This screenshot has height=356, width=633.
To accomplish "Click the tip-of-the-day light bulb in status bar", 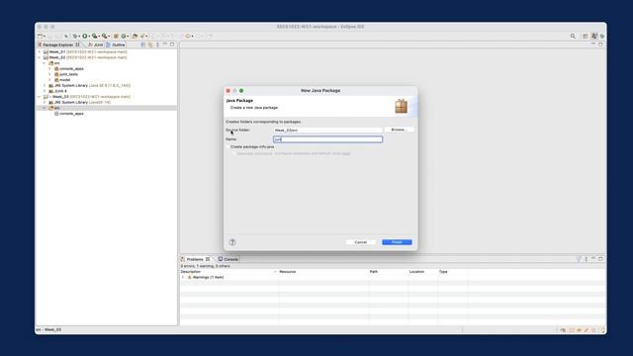I will point(603,329).
